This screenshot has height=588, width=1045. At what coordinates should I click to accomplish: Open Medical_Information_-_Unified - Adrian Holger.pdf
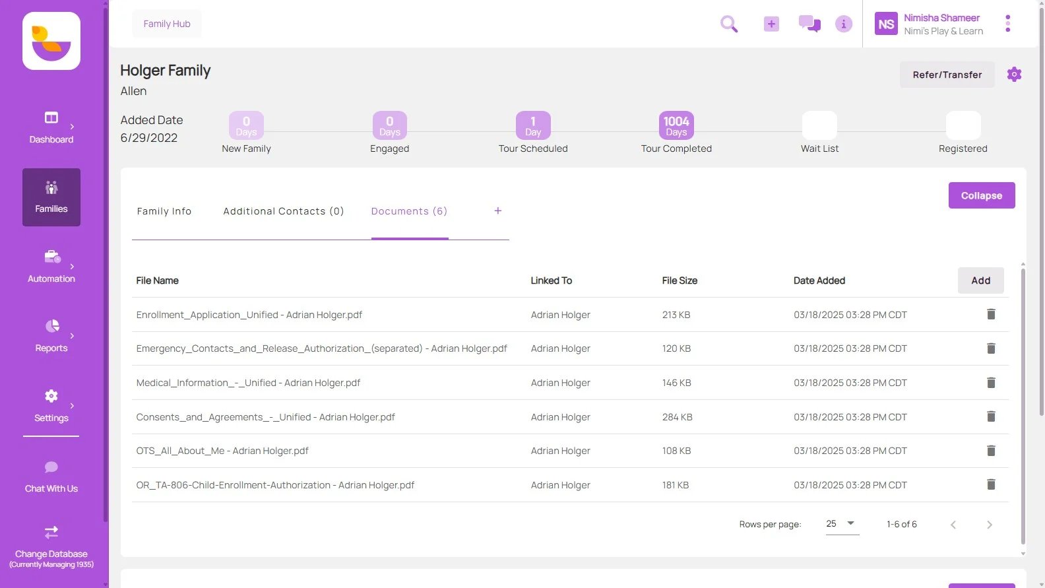pos(248,383)
